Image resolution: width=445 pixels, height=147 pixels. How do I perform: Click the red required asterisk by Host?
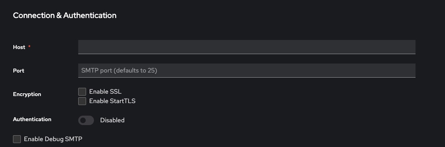pyautogui.click(x=29, y=47)
